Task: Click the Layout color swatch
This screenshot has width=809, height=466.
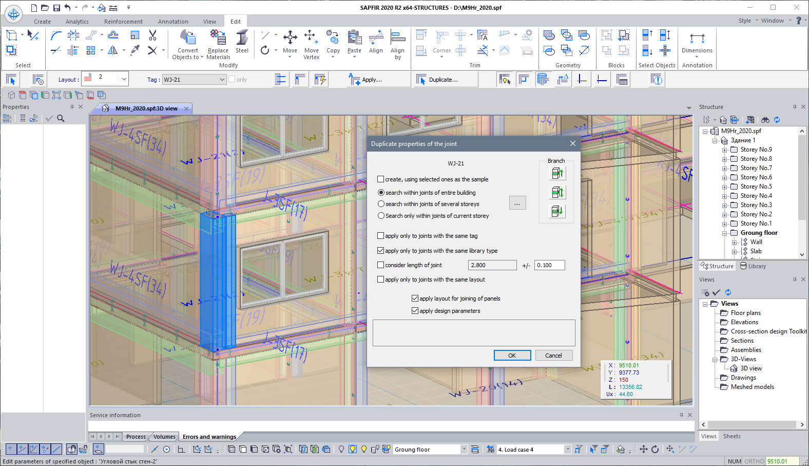Action: [x=88, y=78]
